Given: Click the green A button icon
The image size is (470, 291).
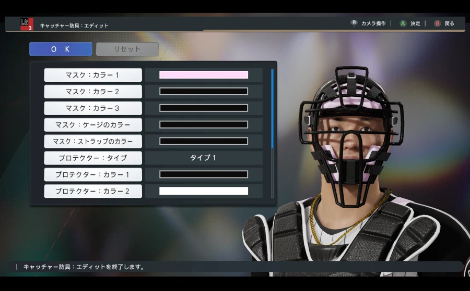Looking at the screenshot, I should tap(403, 23).
